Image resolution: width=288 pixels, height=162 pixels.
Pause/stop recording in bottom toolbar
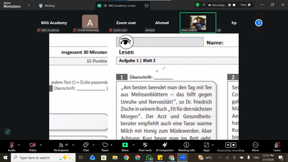point(230,145)
